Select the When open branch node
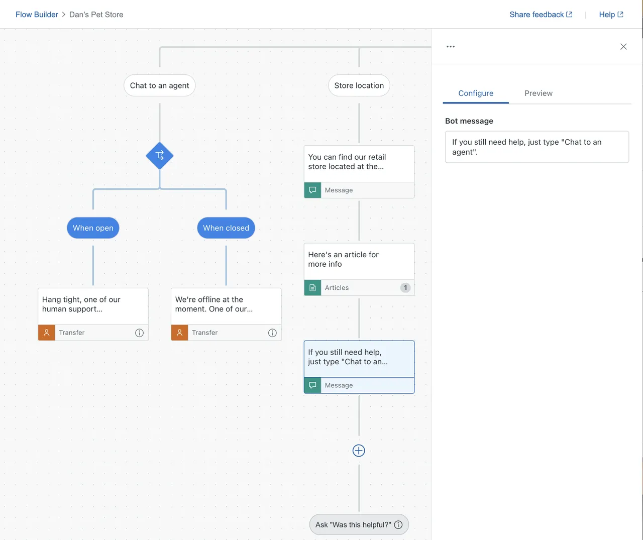 [x=93, y=228]
